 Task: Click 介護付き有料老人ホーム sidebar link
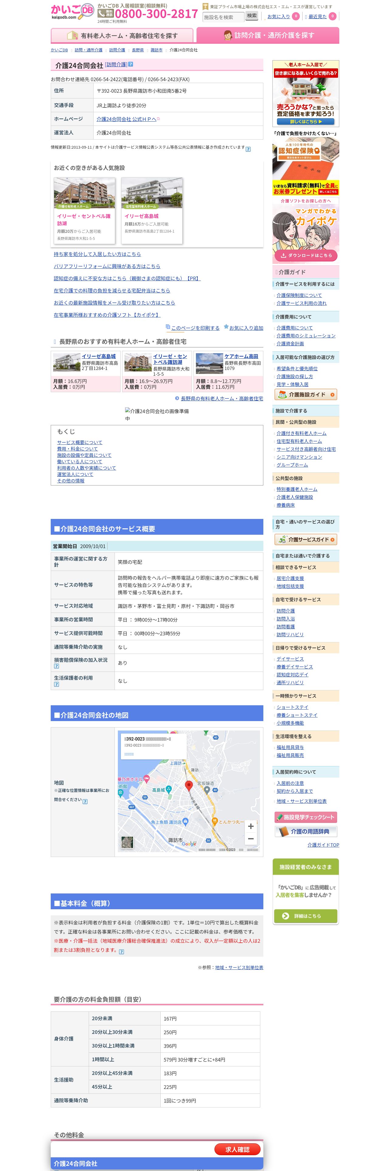302,433
